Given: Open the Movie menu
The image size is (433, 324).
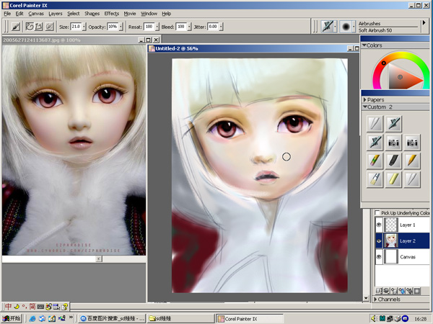Looking at the screenshot, I should (x=130, y=14).
